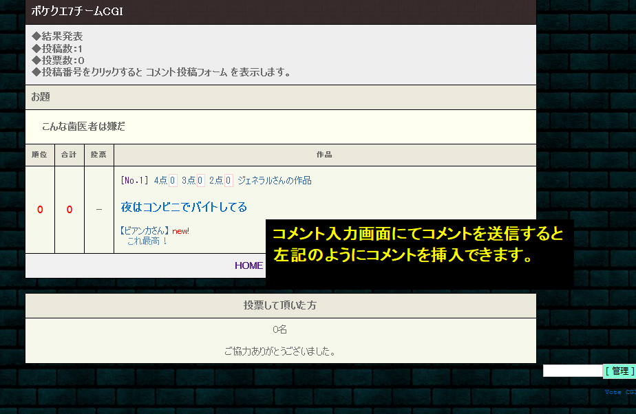
Task: Select the entry 夜はコンビニでバイトしてる
Action: 184,207
